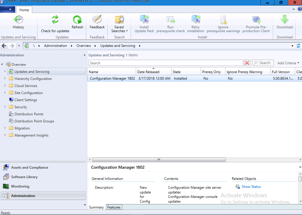Clear search with the red X
Screen dimensions: 302x215
point(247,63)
